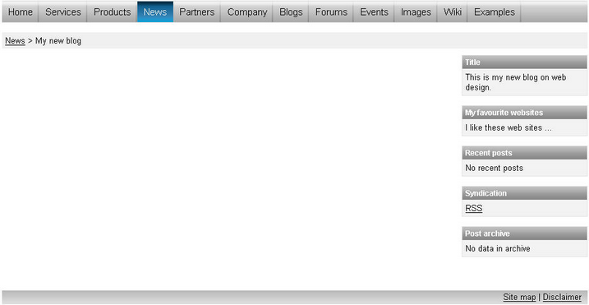Screen dimensions: 589x305
Task: Go to Forums in top navigation
Action: [331, 12]
